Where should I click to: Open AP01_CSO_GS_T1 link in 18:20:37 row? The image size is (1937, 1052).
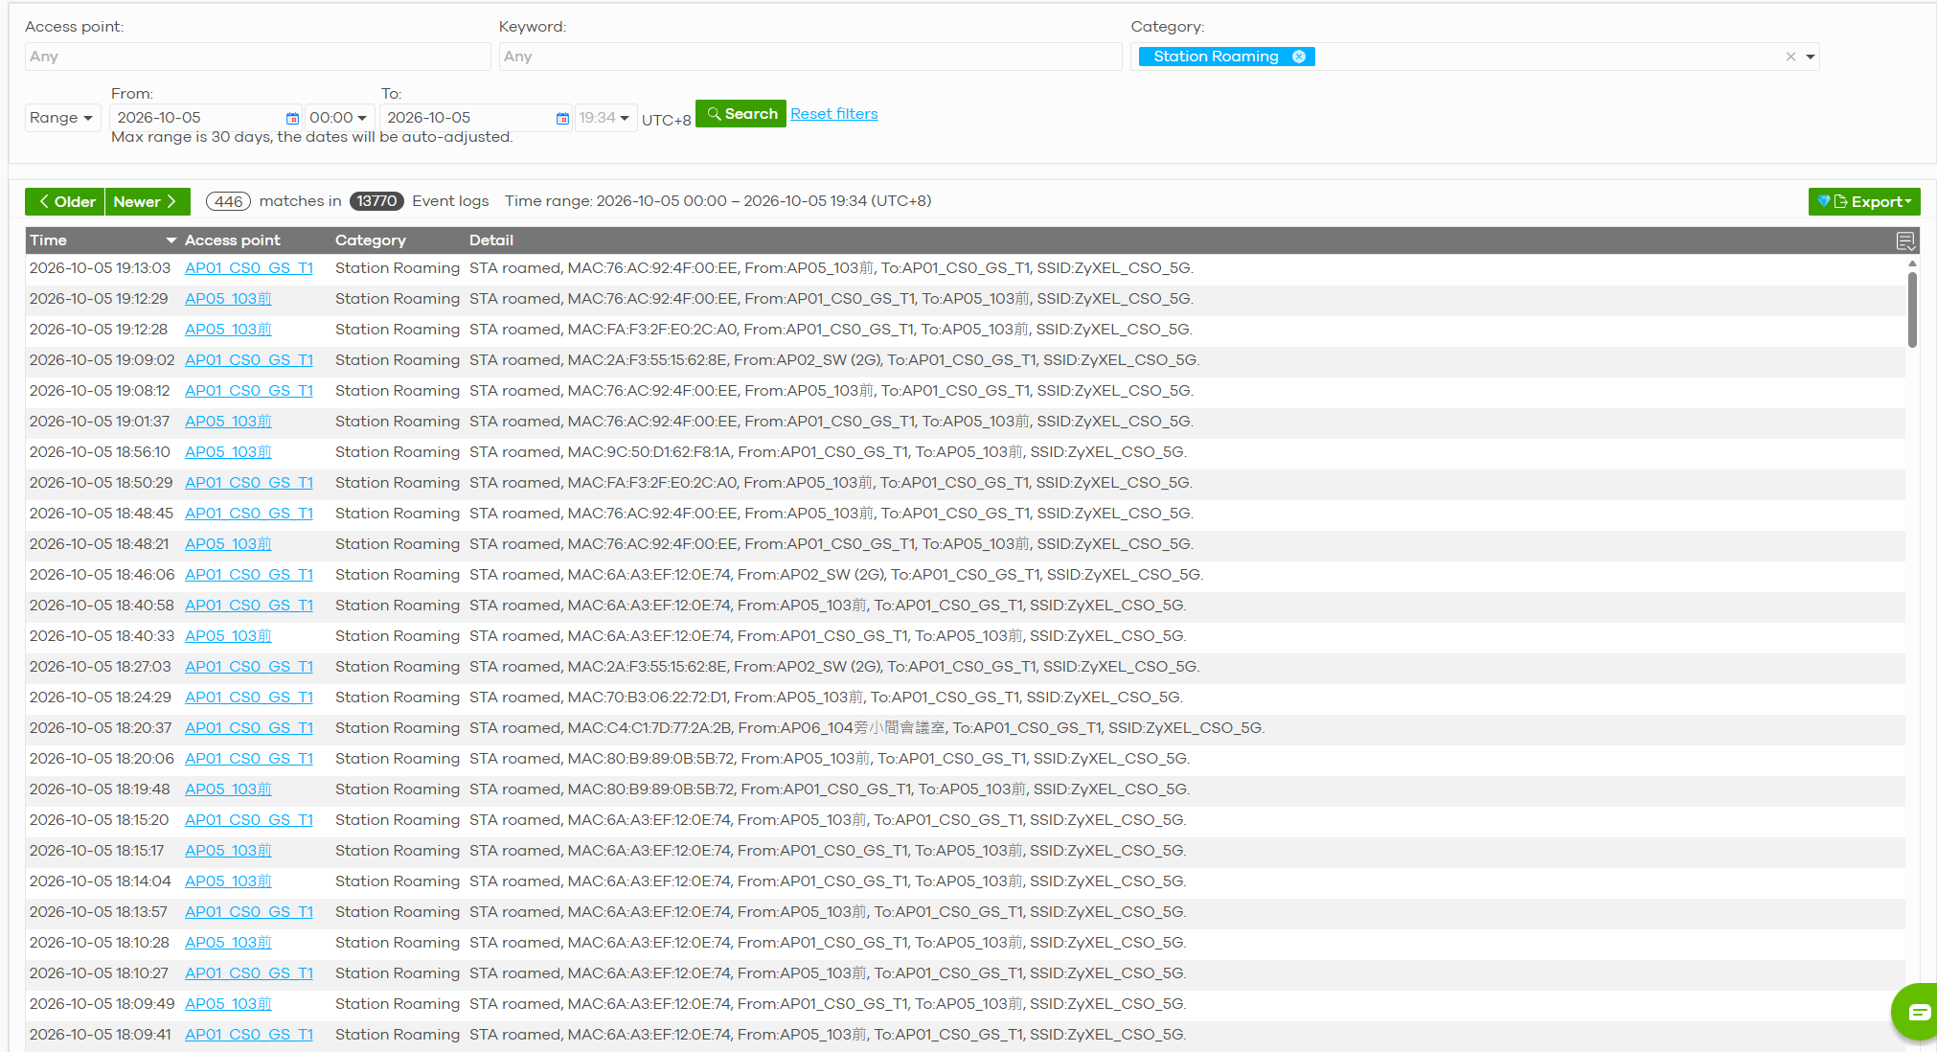(249, 728)
